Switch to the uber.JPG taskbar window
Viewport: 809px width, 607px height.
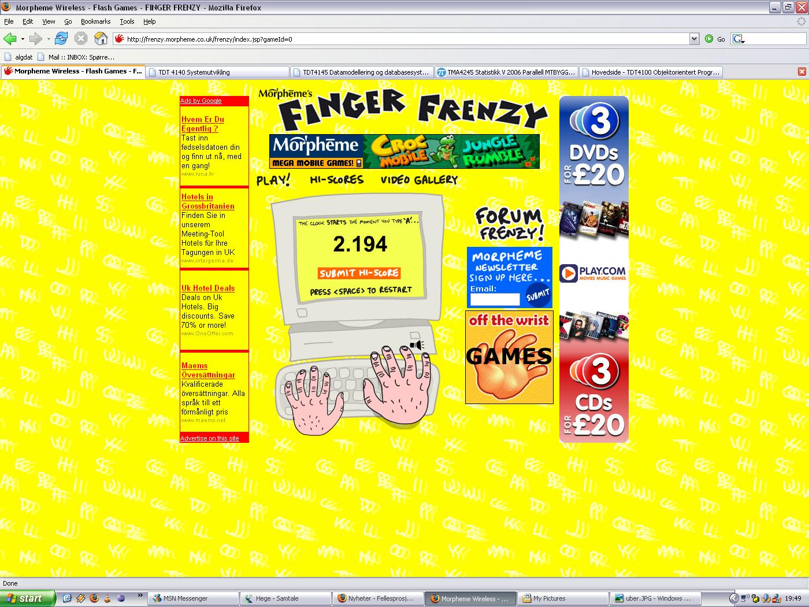pos(655,598)
